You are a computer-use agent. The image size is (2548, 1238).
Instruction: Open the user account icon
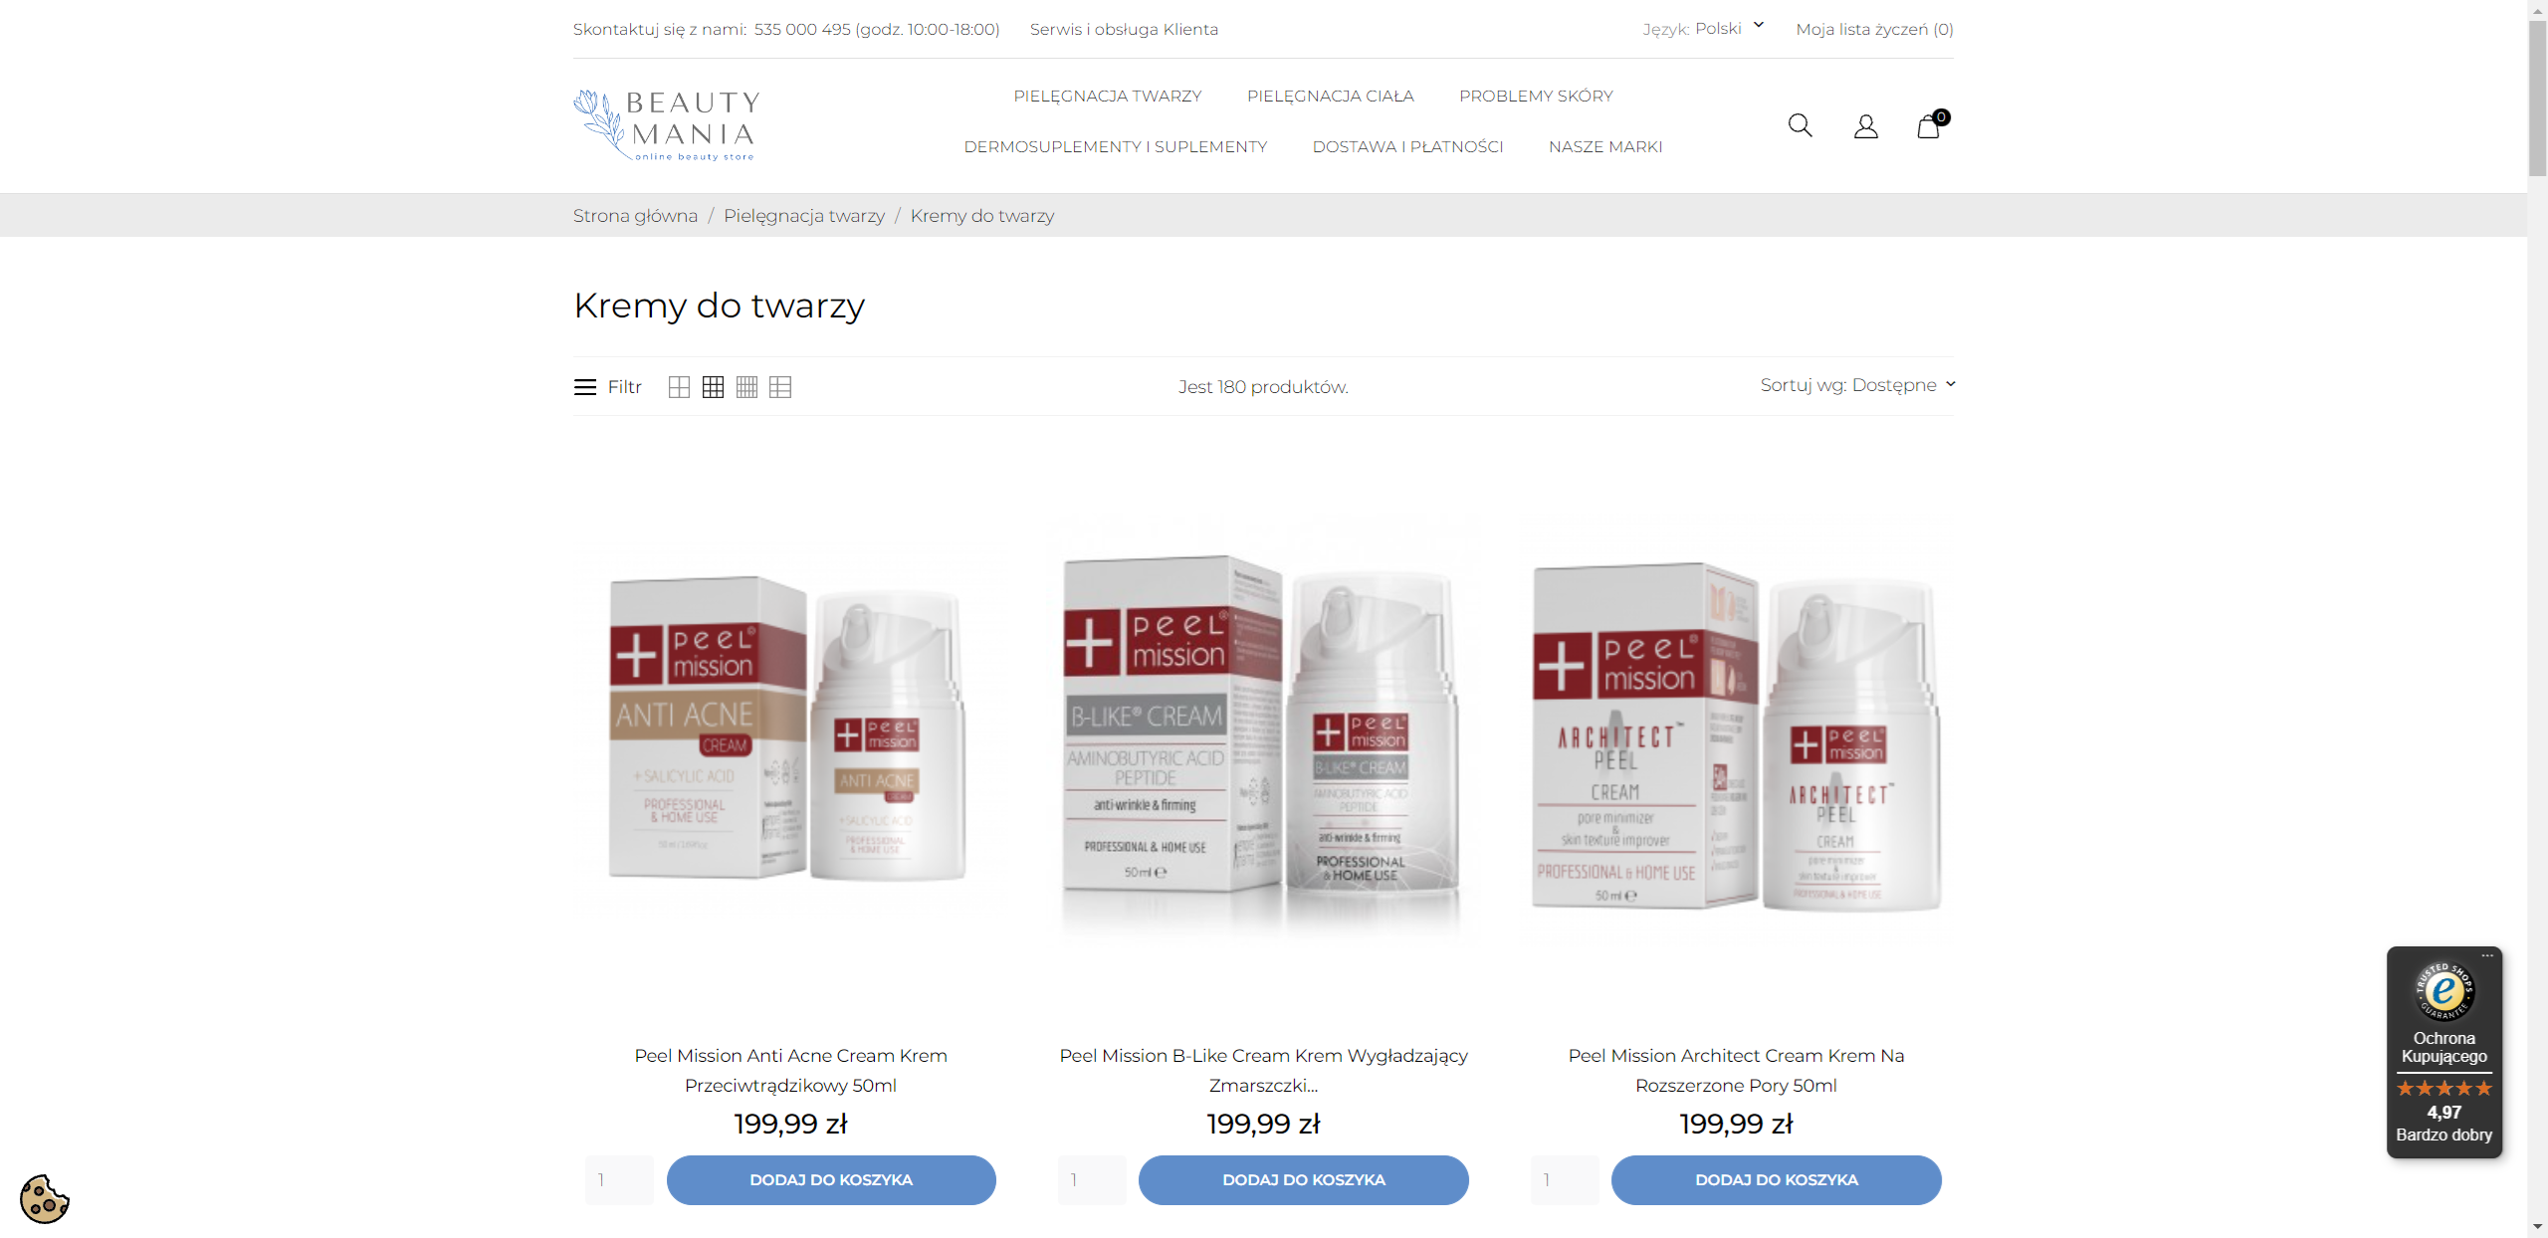point(1865,126)
